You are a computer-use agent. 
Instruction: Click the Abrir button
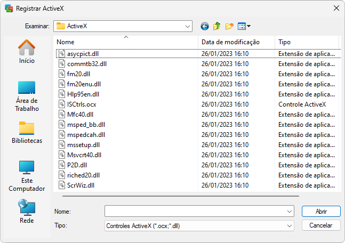(x=321, y=212)
